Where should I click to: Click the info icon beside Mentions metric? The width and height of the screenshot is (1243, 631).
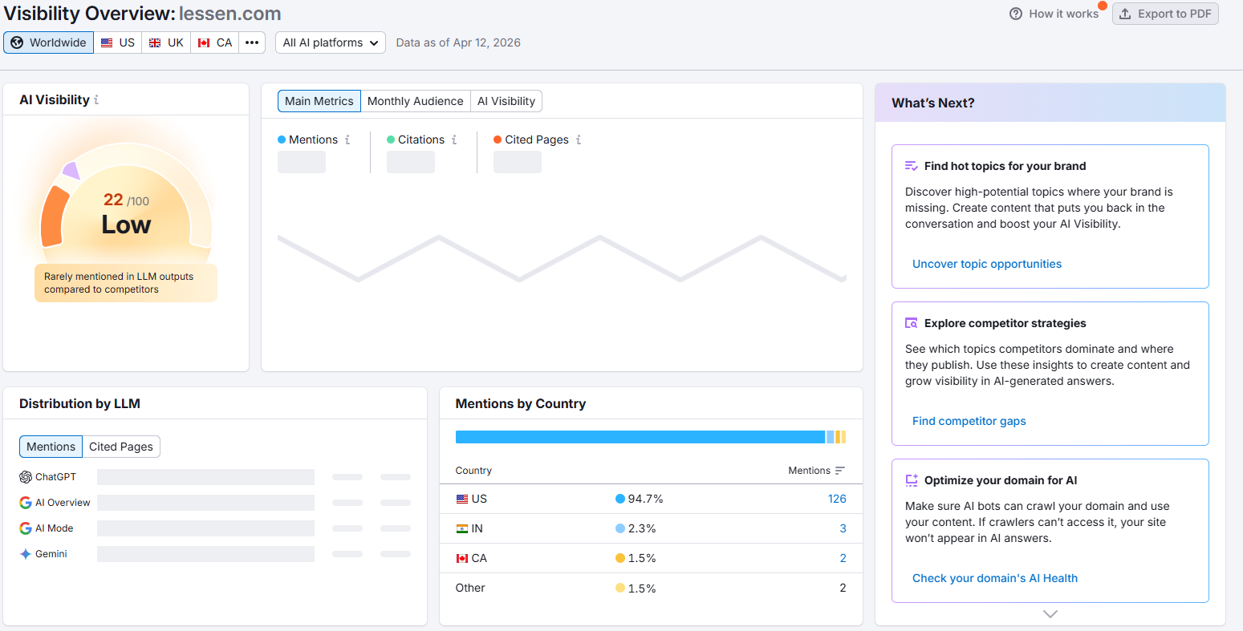click(x=348, y=140)
